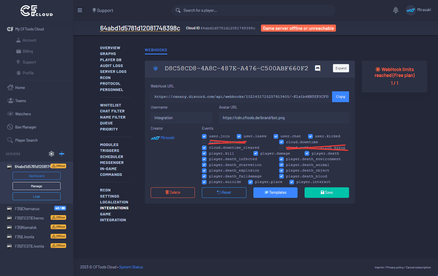Open Billing in sidebar

point(28,51)
